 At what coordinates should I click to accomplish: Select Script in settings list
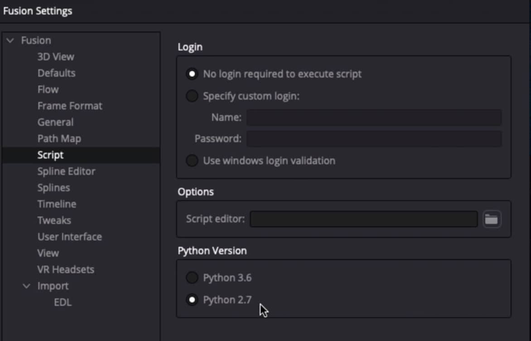pos(81,155)
